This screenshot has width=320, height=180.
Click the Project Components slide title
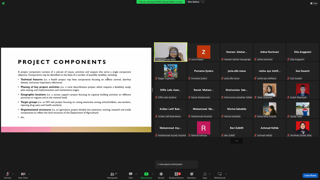point(62,62)
